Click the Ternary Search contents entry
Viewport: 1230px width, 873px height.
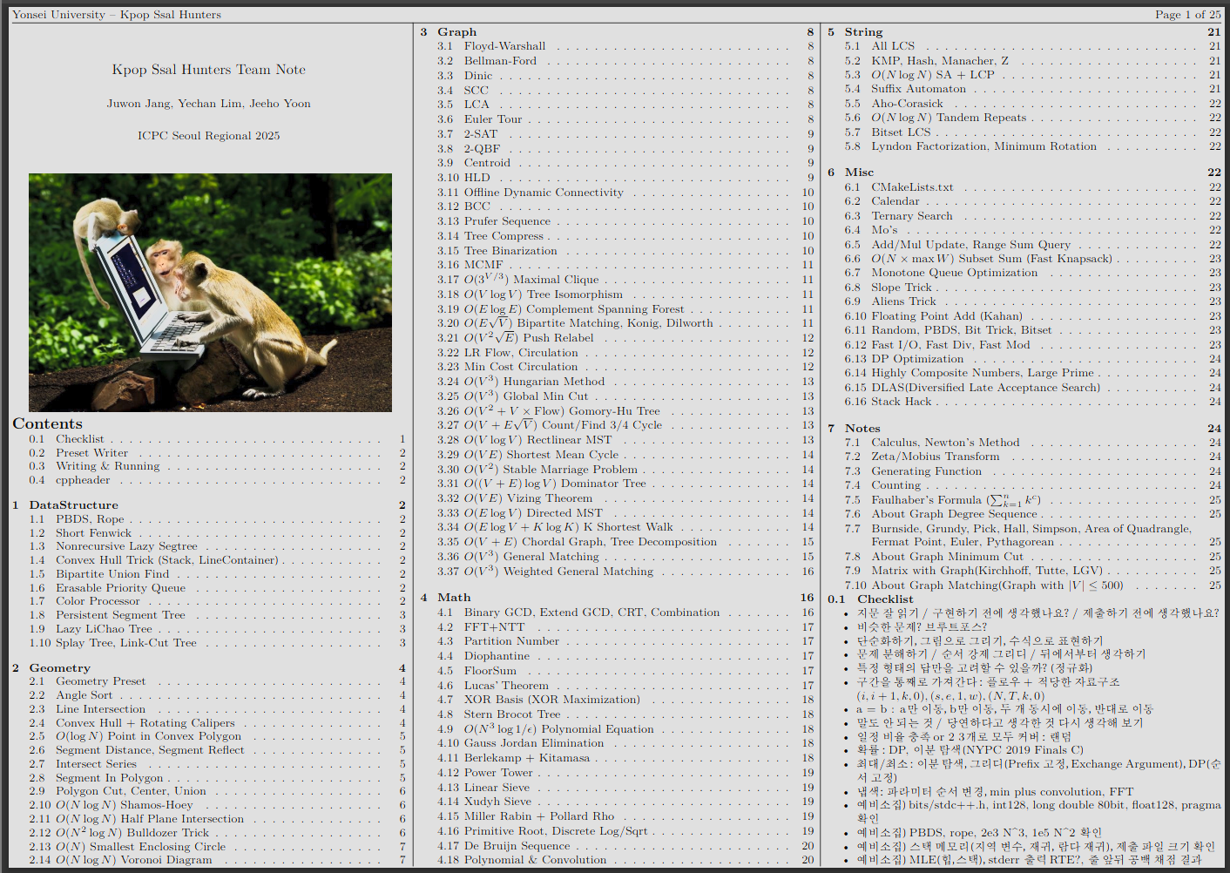pyautogui.click(x=911, y=216)
